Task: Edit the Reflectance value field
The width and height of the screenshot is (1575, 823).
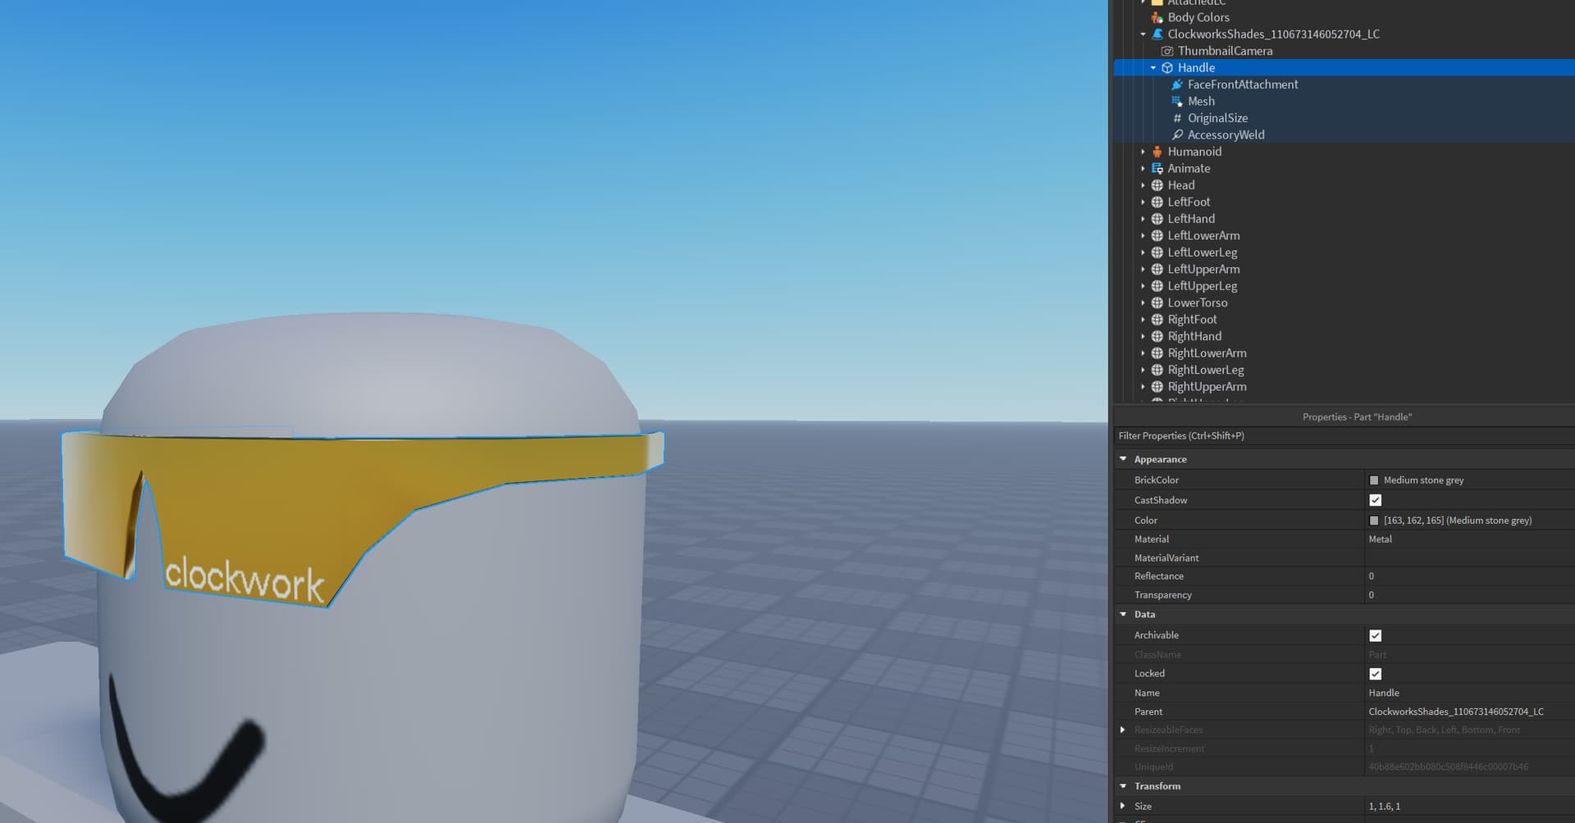Action: coord(1469,576)
